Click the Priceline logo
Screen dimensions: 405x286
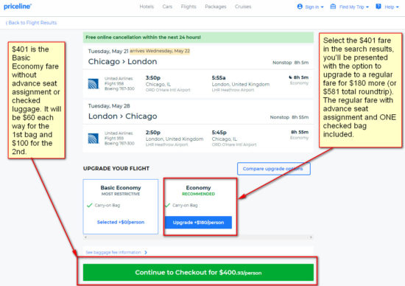18,7
